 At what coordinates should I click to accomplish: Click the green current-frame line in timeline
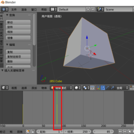(57, 107)
